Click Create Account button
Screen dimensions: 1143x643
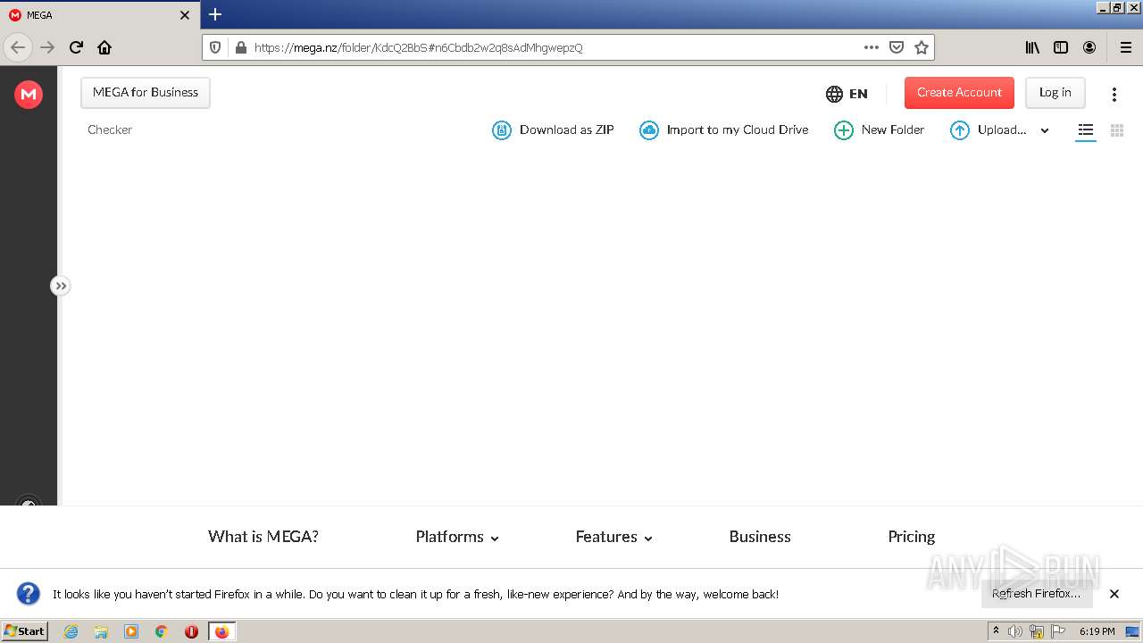(959, 93)
